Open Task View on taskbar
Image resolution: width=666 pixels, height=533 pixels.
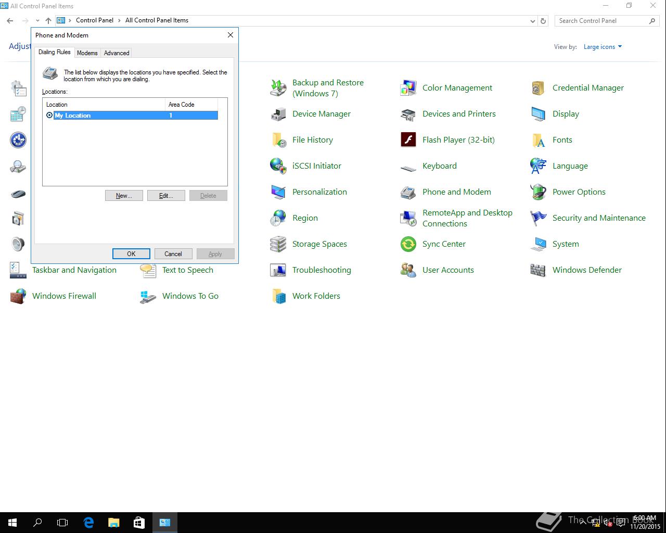pyautogui.click(x=62, y=523)
